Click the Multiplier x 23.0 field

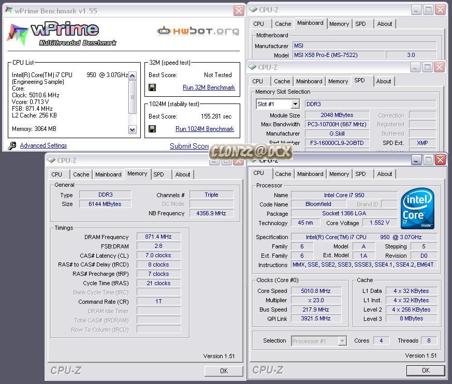316,300
